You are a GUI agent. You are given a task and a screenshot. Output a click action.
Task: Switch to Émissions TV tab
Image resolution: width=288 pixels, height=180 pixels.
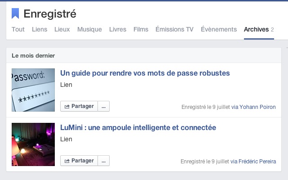pyautogui.click(x=174, y=30)
